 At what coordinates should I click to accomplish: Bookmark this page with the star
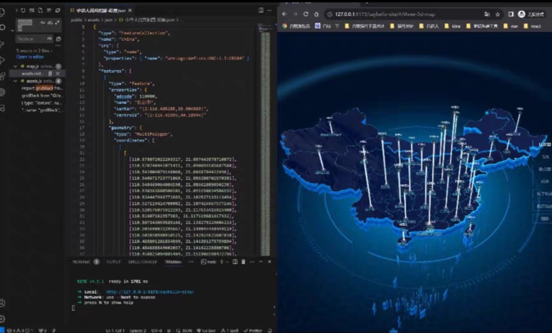(x=497, y=14)
